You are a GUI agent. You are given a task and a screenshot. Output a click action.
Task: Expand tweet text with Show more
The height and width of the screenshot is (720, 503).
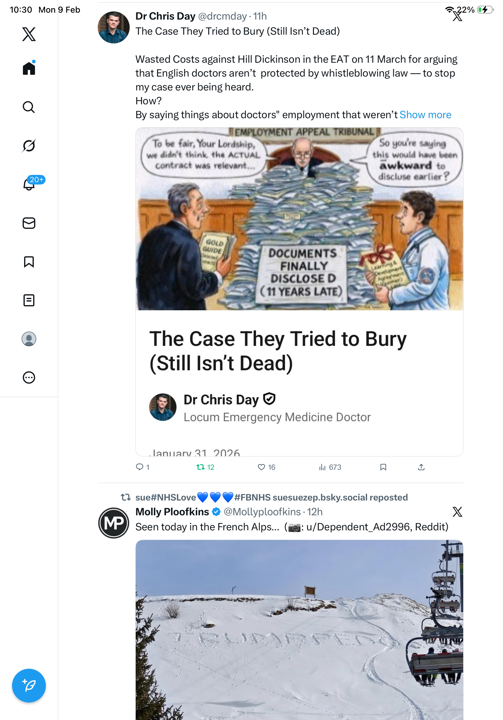425,115
